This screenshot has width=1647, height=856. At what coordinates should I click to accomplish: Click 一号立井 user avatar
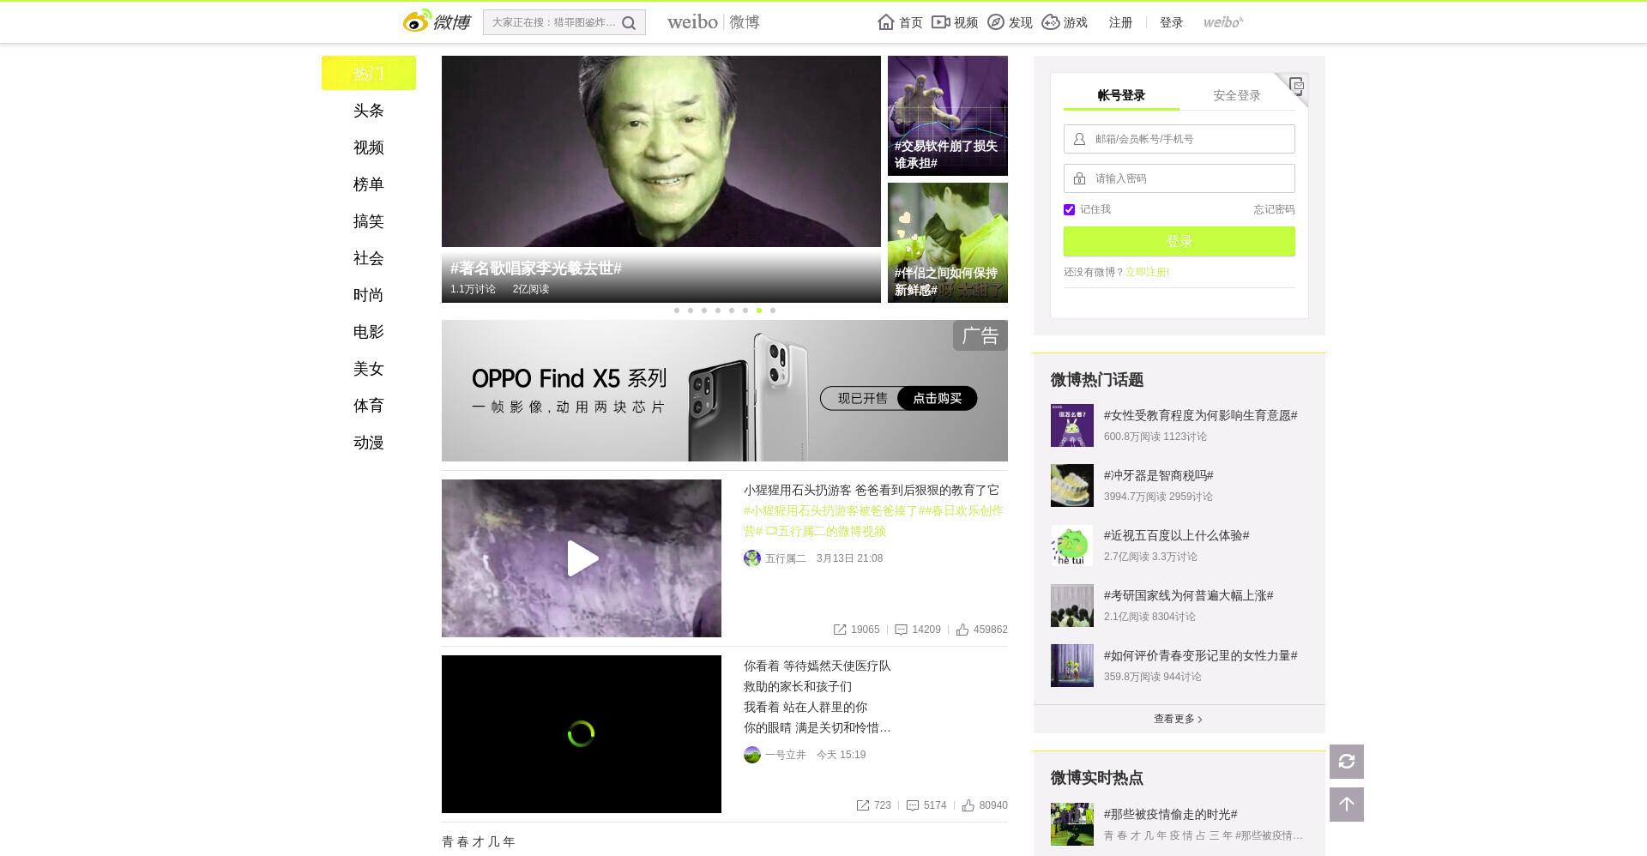point(752,755)
